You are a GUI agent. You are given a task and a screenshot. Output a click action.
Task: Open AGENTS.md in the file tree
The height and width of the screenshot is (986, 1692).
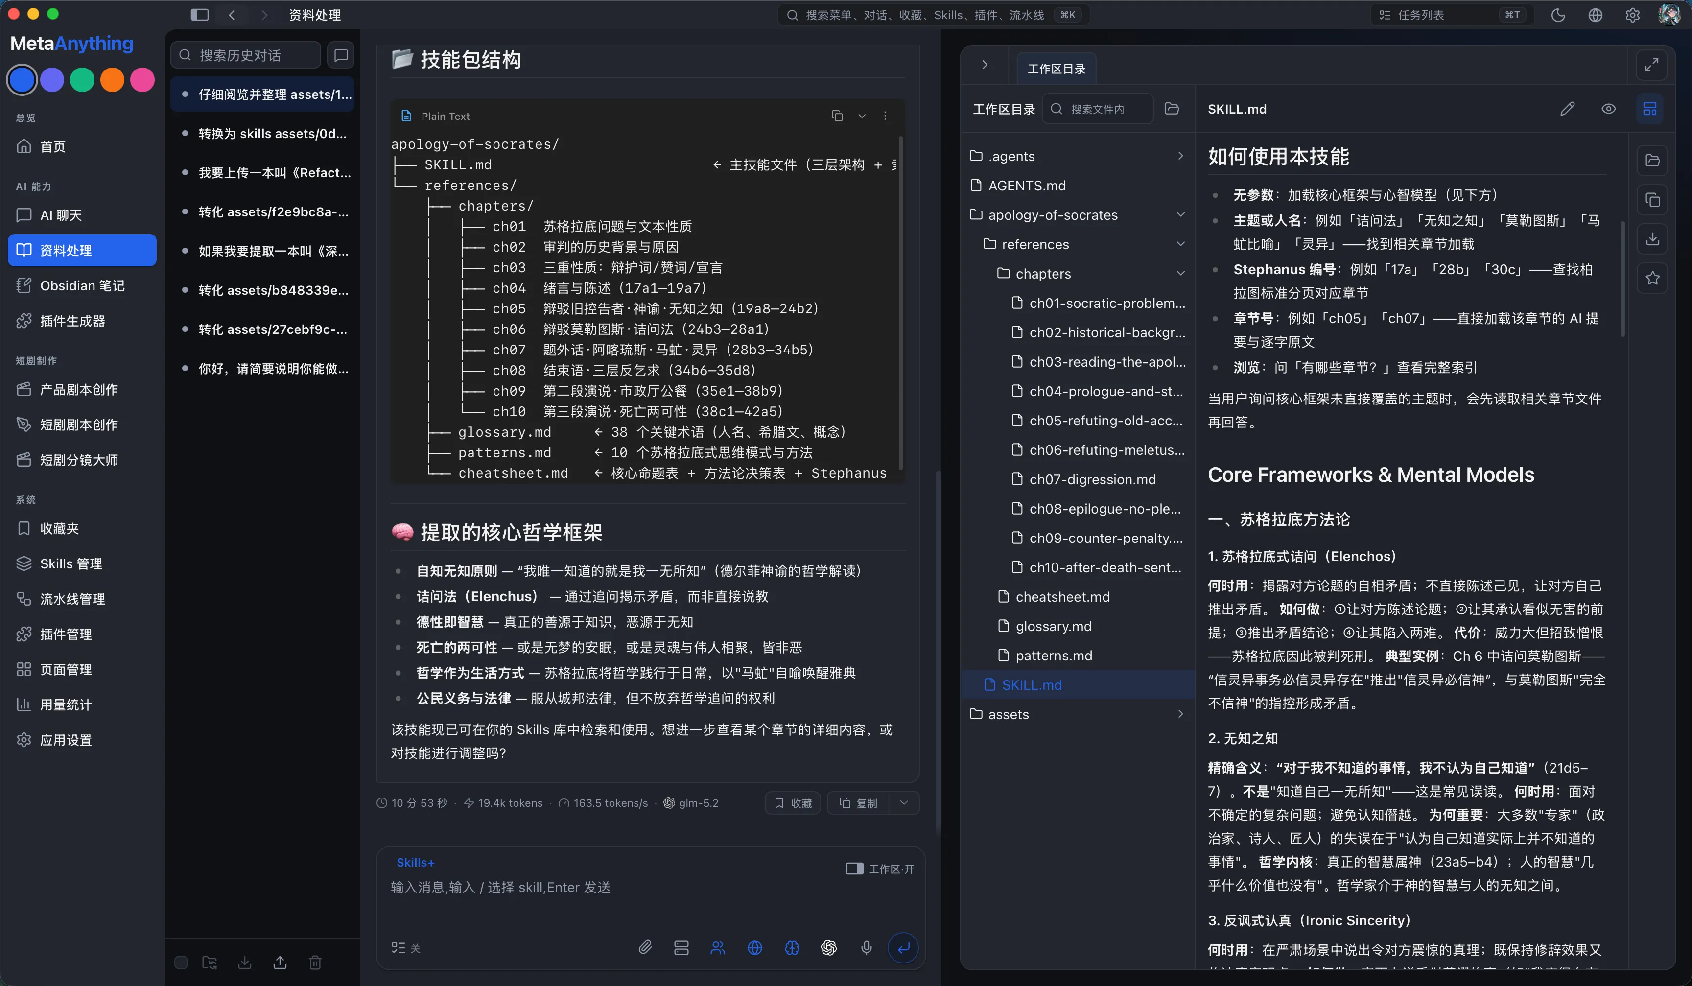[1078, 185]
